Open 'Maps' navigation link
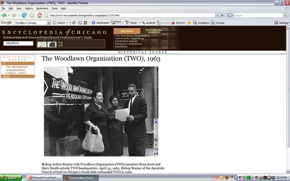 click(44, 37)
